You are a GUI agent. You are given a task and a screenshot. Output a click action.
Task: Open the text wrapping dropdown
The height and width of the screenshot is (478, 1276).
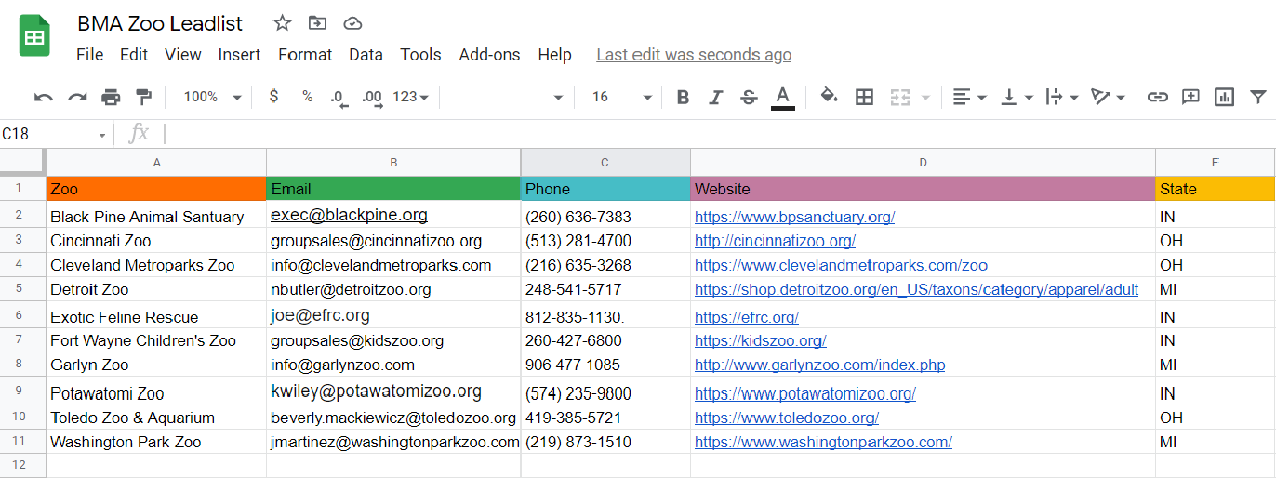pyautogui.click(x=1061, y=97)
